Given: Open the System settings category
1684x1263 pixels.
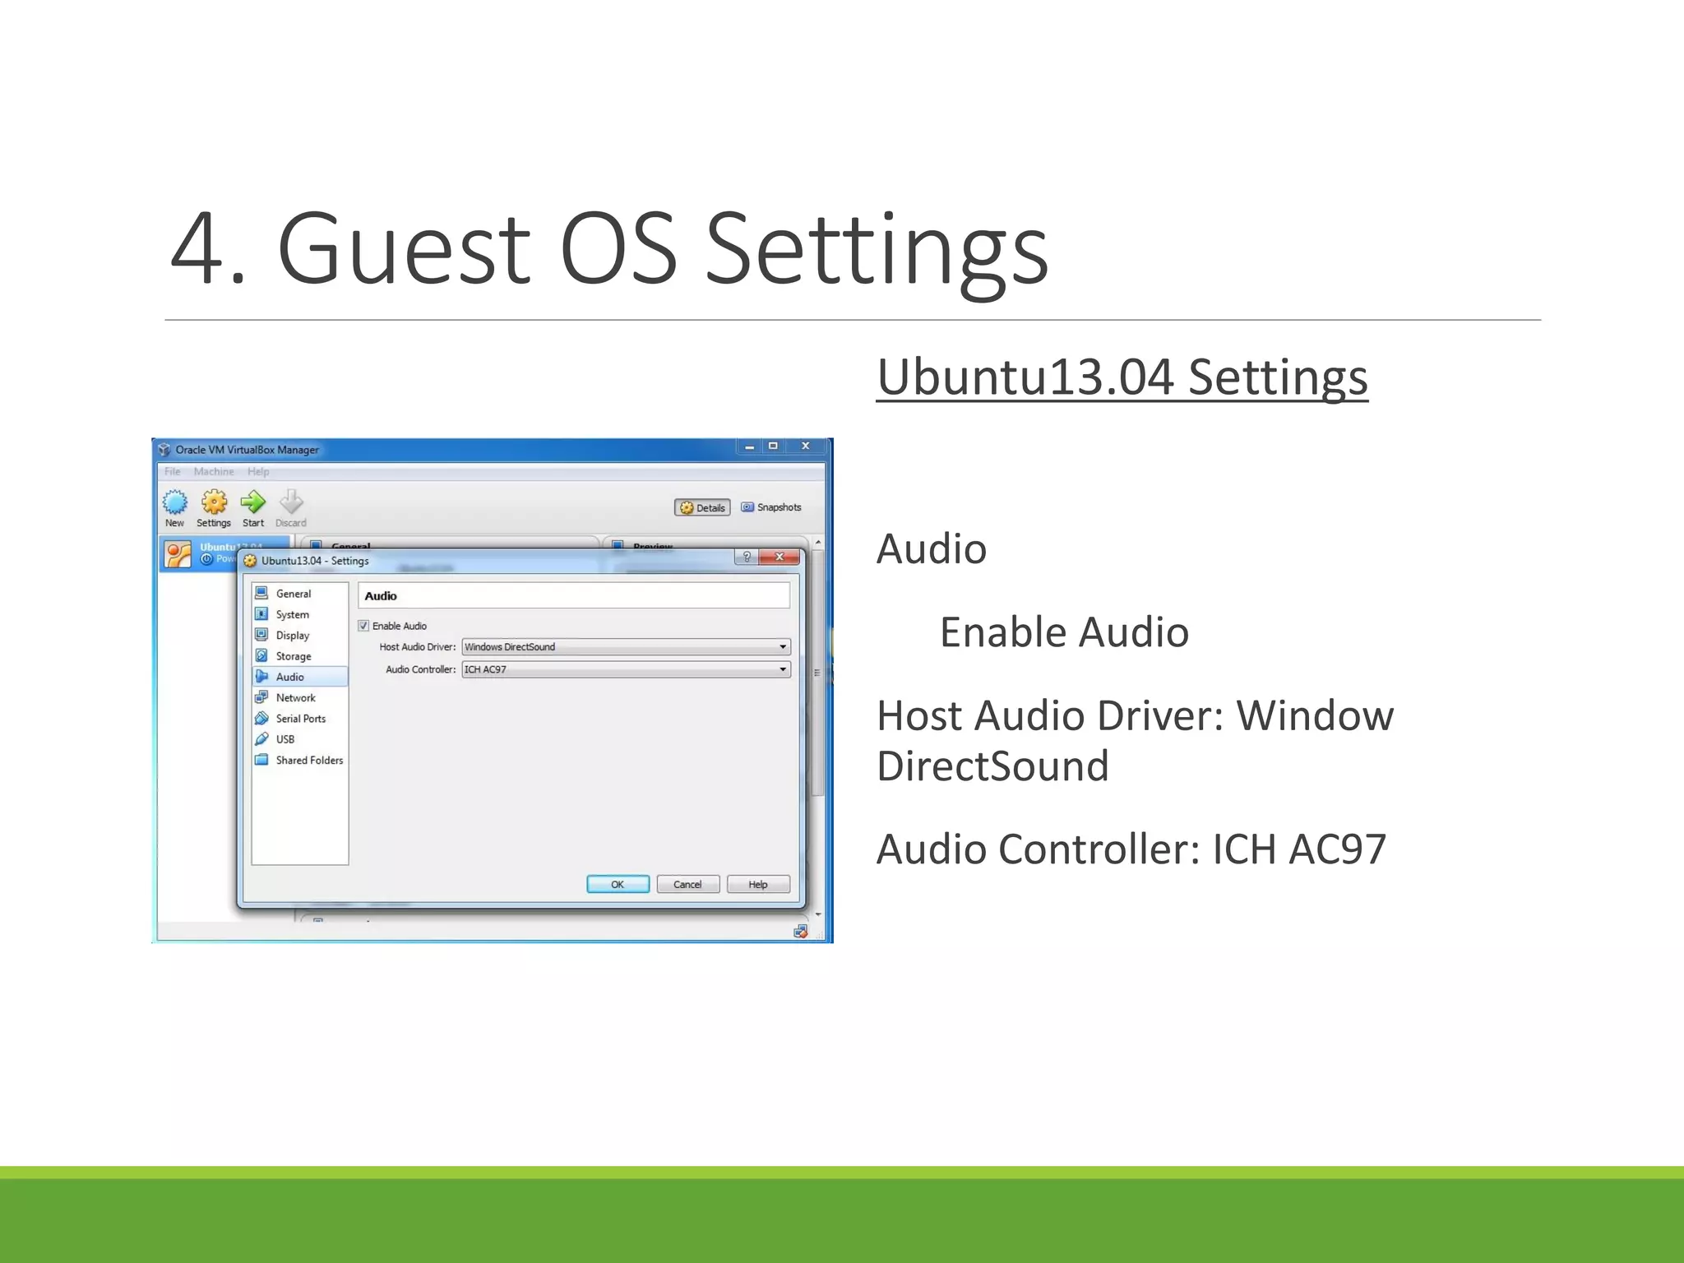Looking at the screenshot, I should click(299, 614).
